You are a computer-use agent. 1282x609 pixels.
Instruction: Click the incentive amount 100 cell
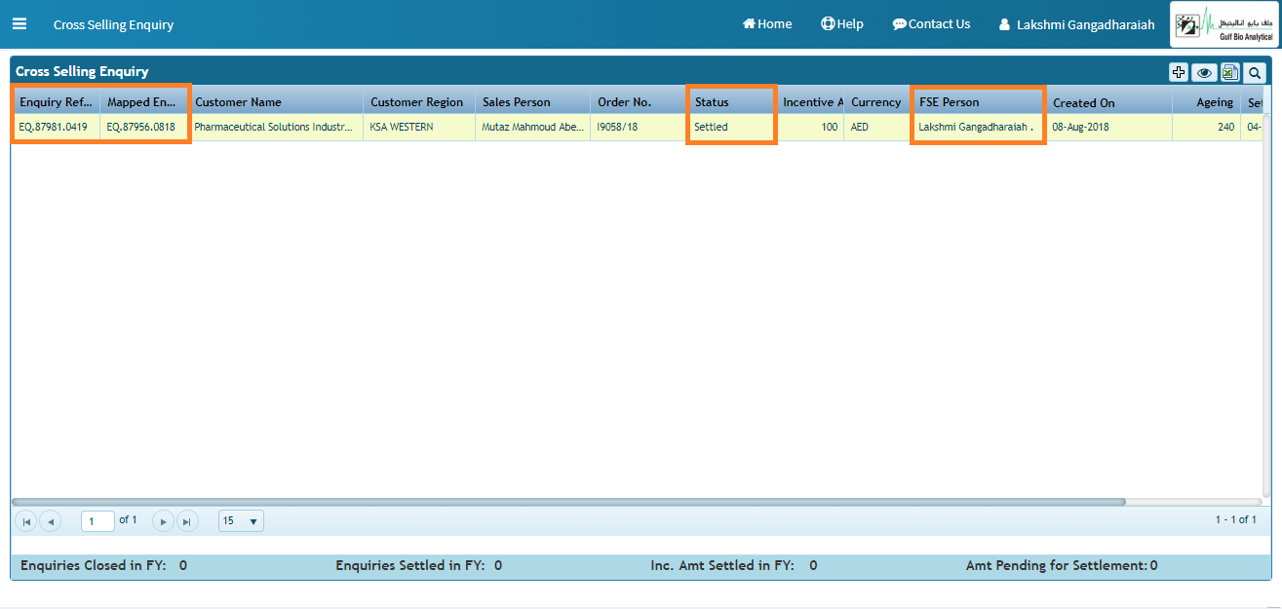810,128
